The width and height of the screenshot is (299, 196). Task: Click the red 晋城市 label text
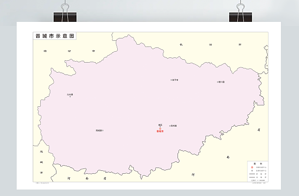(160, 131)
